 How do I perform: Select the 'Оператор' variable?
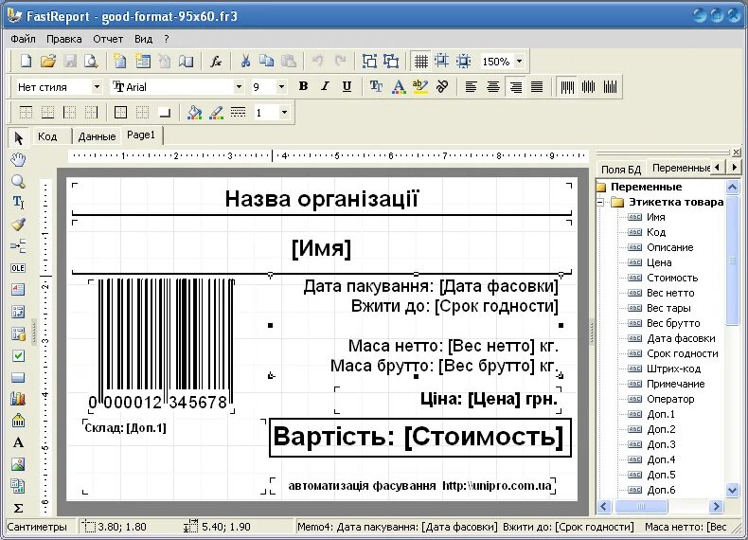pyautogui.click(x=670, y=399)
